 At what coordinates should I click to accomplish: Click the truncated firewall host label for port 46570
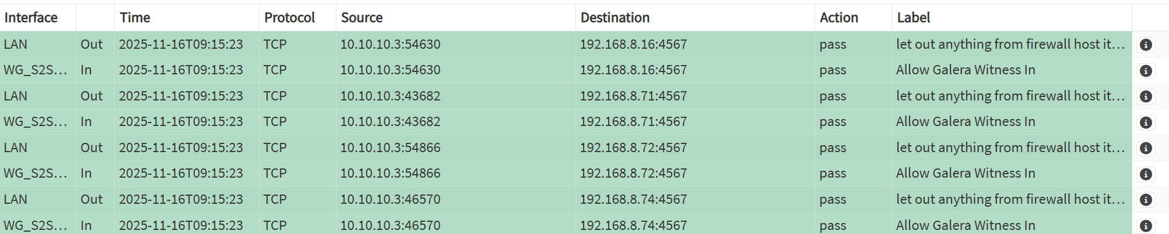[x=1010, y=199]
